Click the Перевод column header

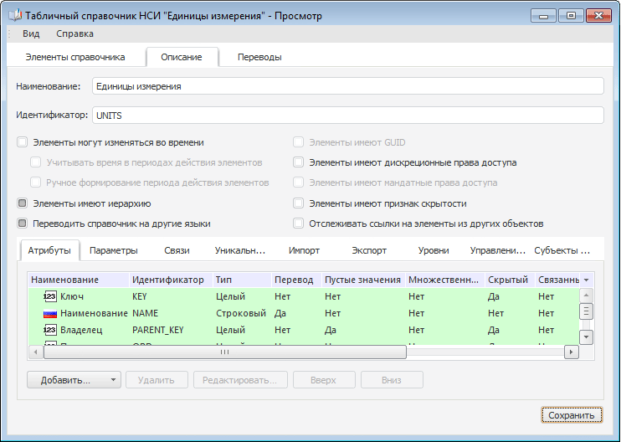(x=296, y=280)
